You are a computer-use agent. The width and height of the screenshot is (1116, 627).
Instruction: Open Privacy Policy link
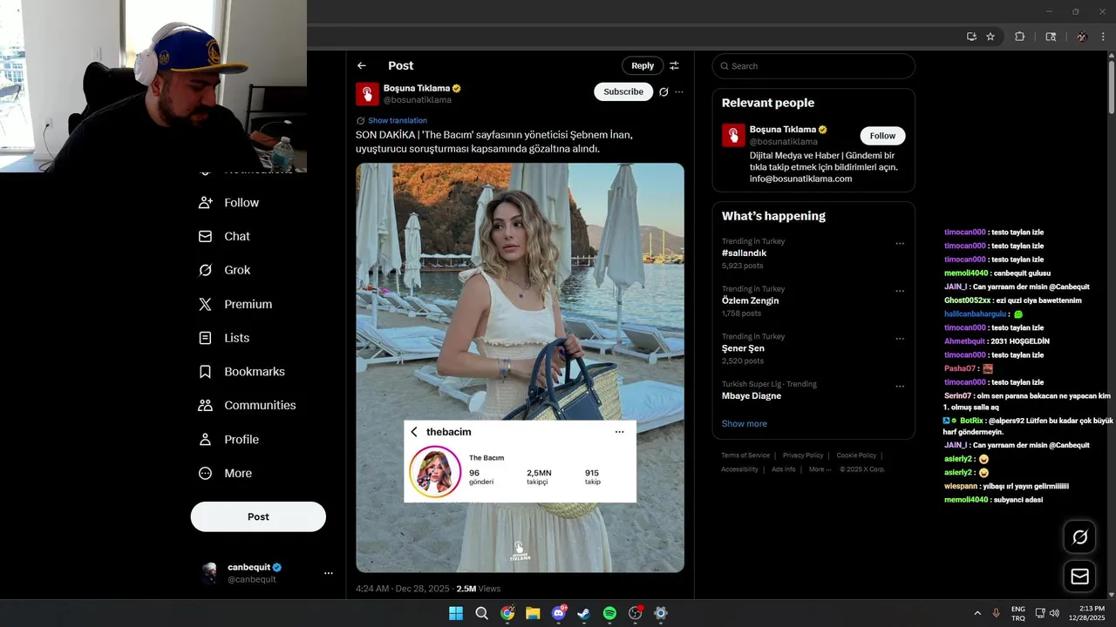[x=803, y=455]
